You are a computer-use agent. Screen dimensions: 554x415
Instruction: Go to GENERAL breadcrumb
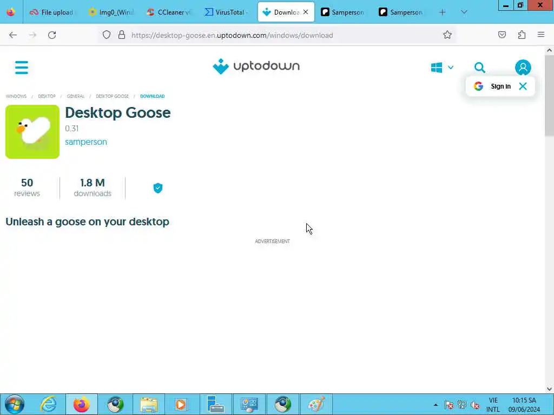pos(76,96)
